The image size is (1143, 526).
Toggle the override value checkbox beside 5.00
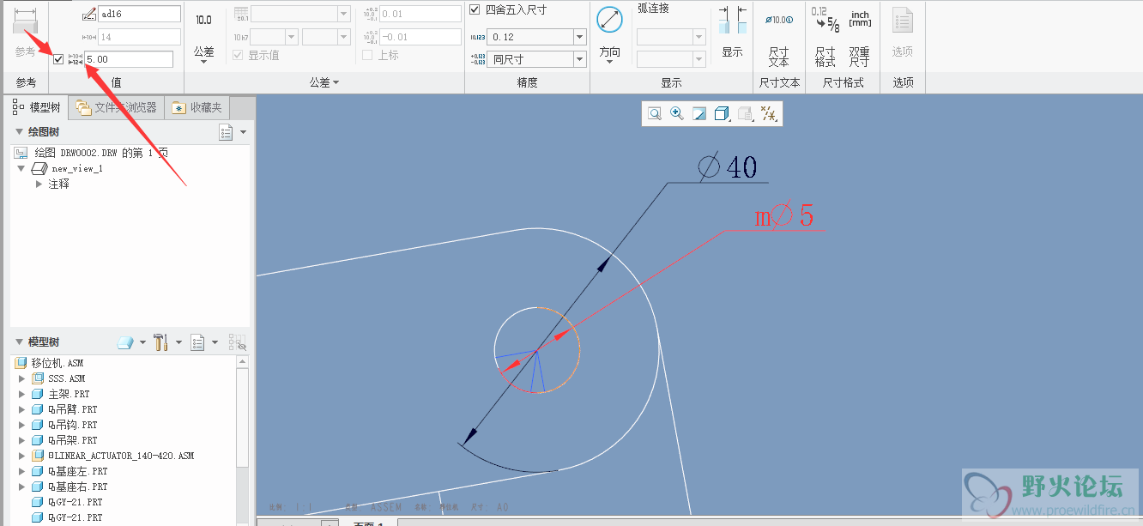tap(58, 59)
